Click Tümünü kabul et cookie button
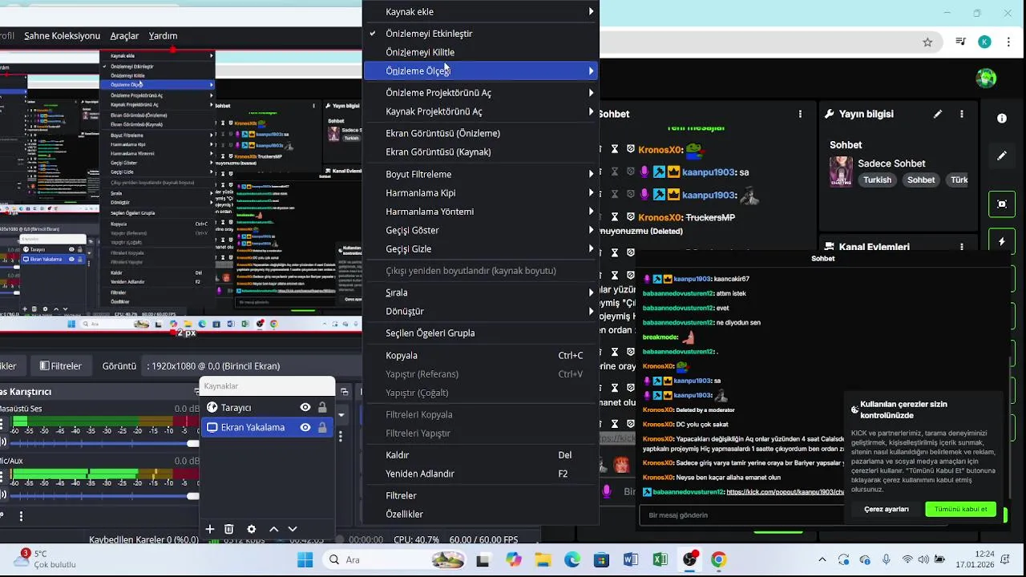Screen dimensions: 1026x577 (x=960, y=510)
